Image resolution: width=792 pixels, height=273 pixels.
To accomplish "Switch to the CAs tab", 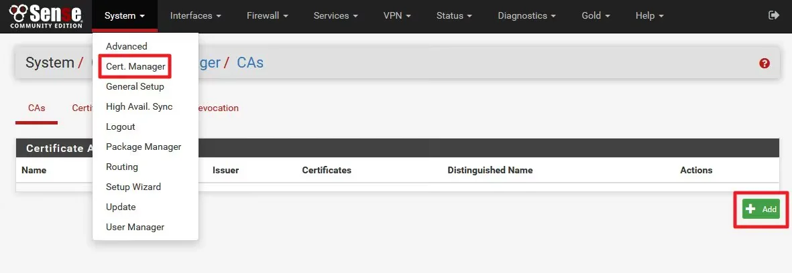I will [36, 108].
